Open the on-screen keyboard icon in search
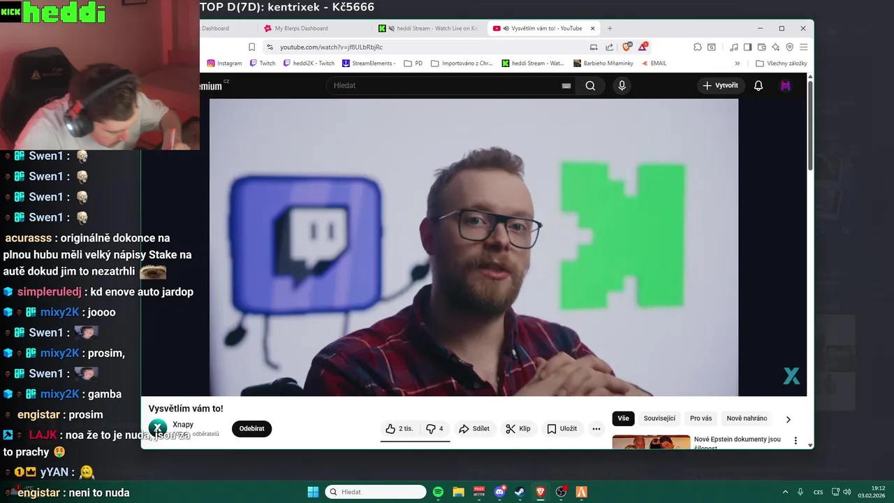Image resolution: width=894 pixels, height=503 pixels. pyautogui.click(x=566, y=86)
